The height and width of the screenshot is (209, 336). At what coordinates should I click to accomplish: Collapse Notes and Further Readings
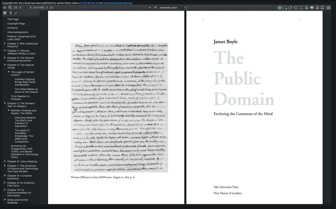point(5,200)
